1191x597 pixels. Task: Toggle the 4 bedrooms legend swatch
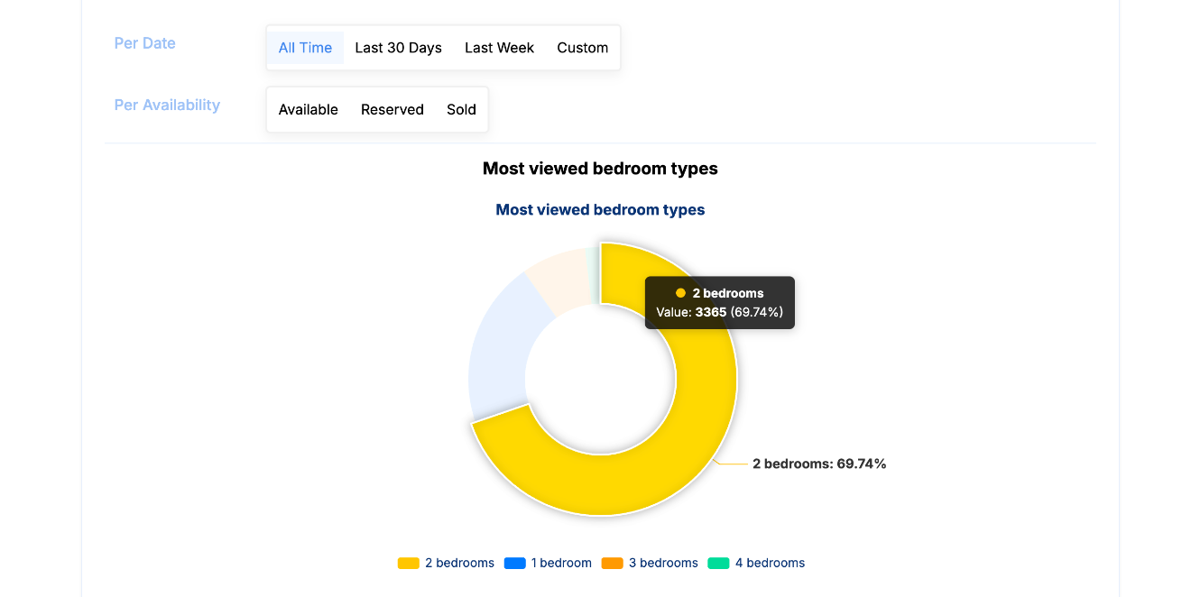pyautogui.click(x=719, y=564)
